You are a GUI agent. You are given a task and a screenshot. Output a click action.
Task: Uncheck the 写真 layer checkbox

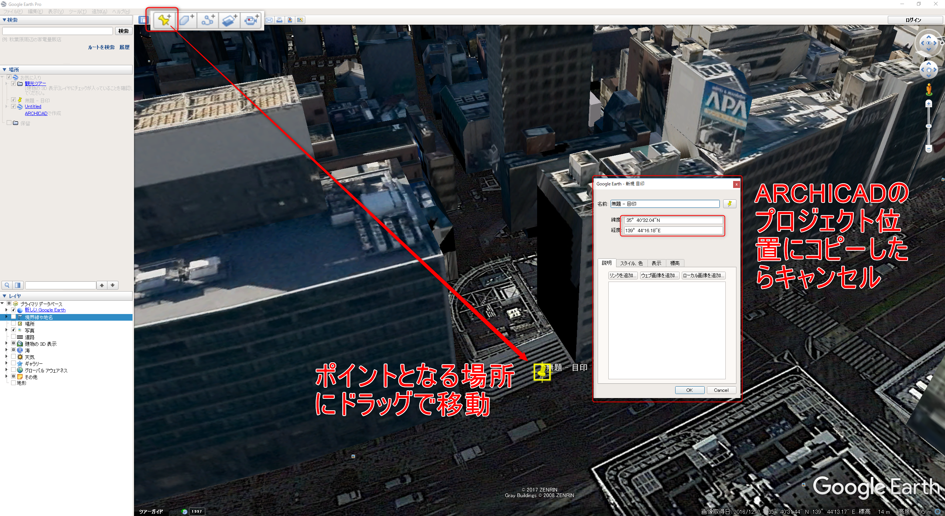coord(14,330)
